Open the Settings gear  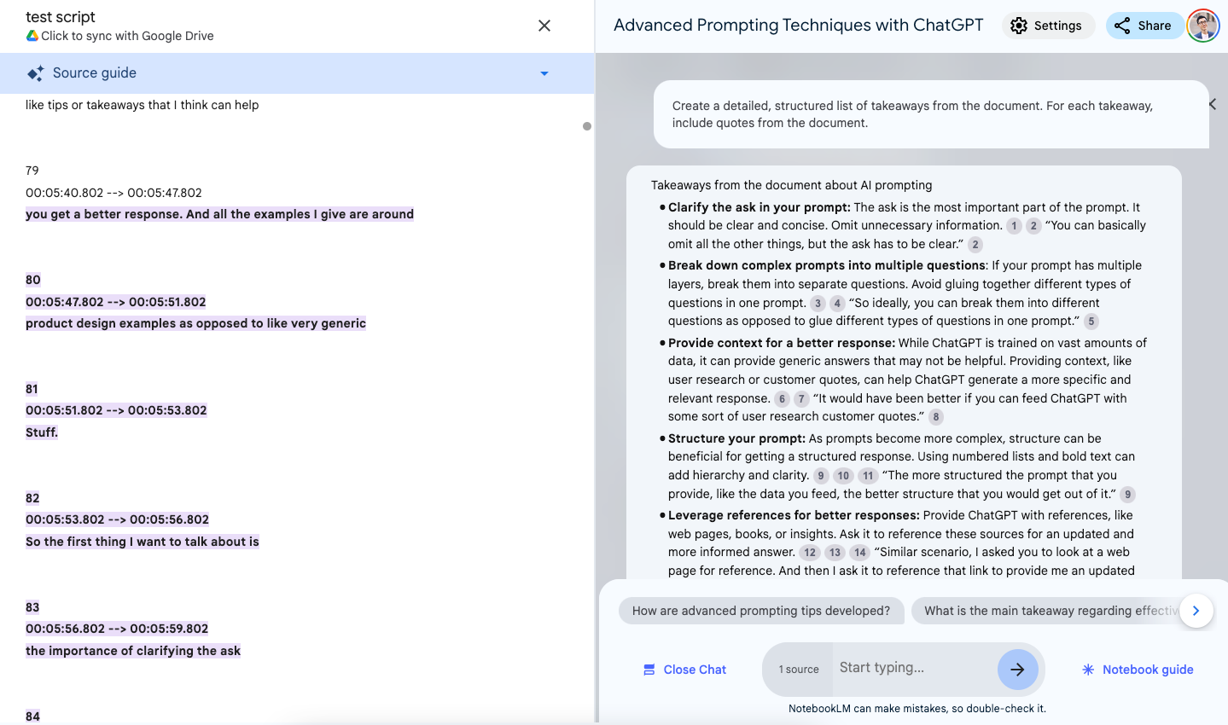tap(1019, 26)
